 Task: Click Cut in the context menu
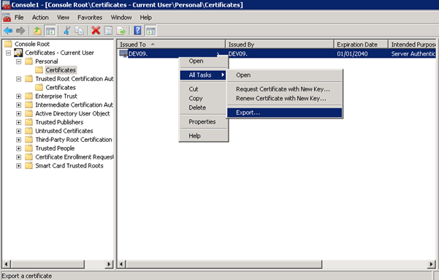[x=204, y=89]
